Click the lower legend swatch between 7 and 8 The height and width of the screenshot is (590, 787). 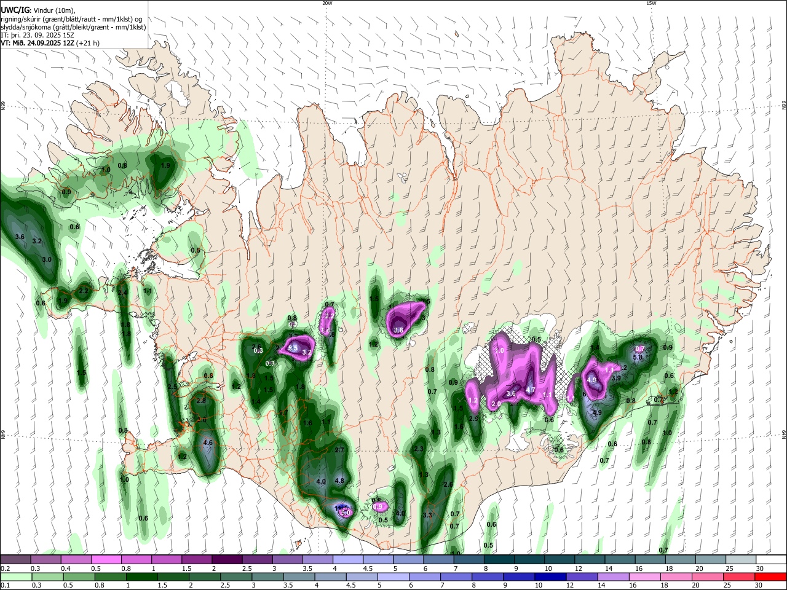pyautogui.click(x=456, y=576)
